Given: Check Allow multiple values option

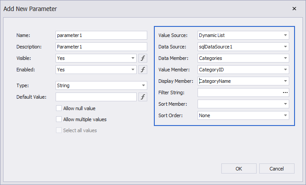Looking at the screenshot, I should pos(59,119).
